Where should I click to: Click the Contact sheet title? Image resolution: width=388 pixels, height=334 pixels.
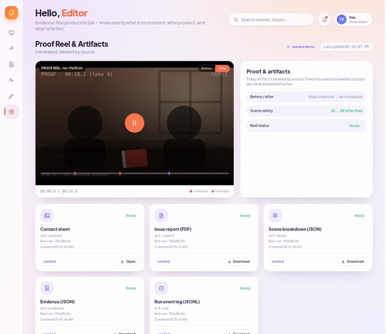click(x=55, y=229)
